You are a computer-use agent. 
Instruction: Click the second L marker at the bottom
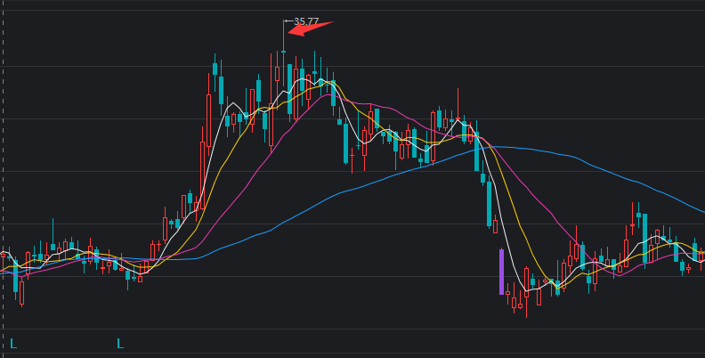point(120,344)
